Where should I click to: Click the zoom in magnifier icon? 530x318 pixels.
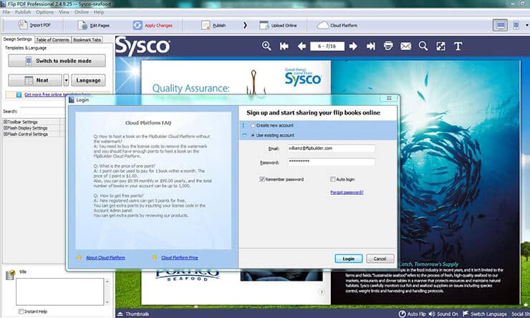(x=266, y=46)
